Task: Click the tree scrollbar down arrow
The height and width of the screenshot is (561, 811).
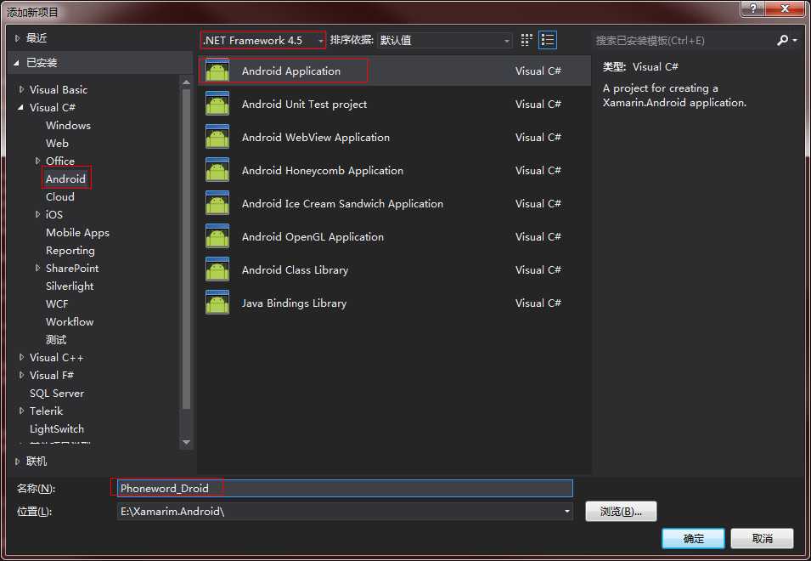Action: (x=187, y=443)
